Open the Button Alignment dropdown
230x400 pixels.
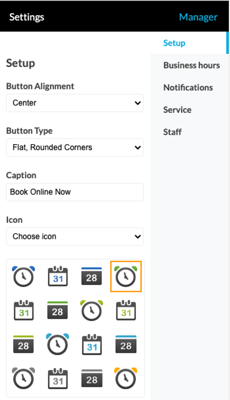coord(75,103)
